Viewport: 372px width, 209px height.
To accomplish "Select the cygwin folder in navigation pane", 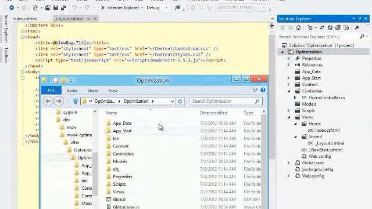I will coord(70,112).
